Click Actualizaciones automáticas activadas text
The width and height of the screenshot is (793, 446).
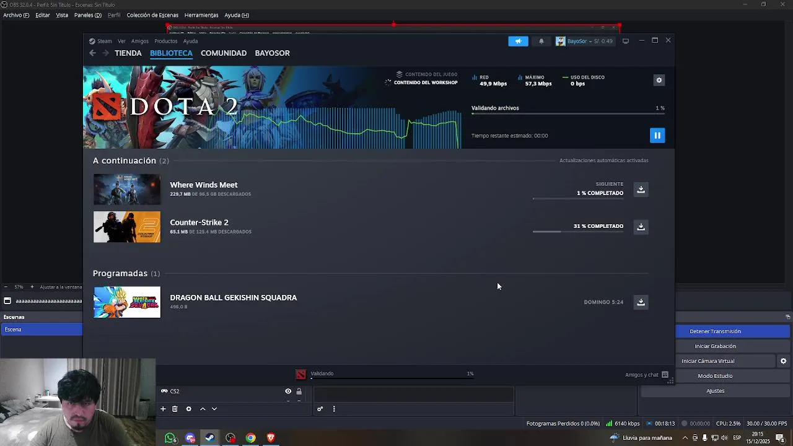604,160
